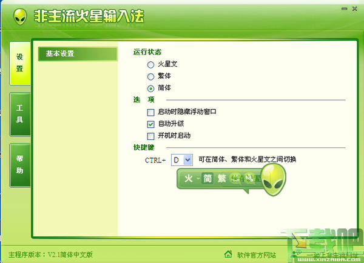
Task: Click the wrench speech bubble icon on floating bar
Action: pos(249,178)
